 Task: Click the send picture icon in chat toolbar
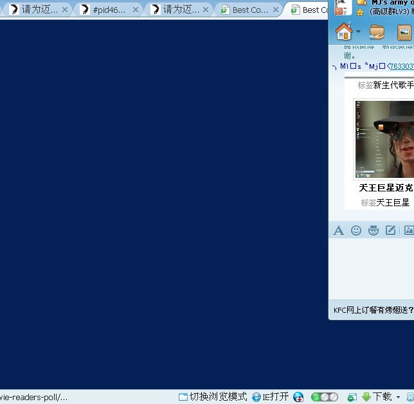pos(408,231)
